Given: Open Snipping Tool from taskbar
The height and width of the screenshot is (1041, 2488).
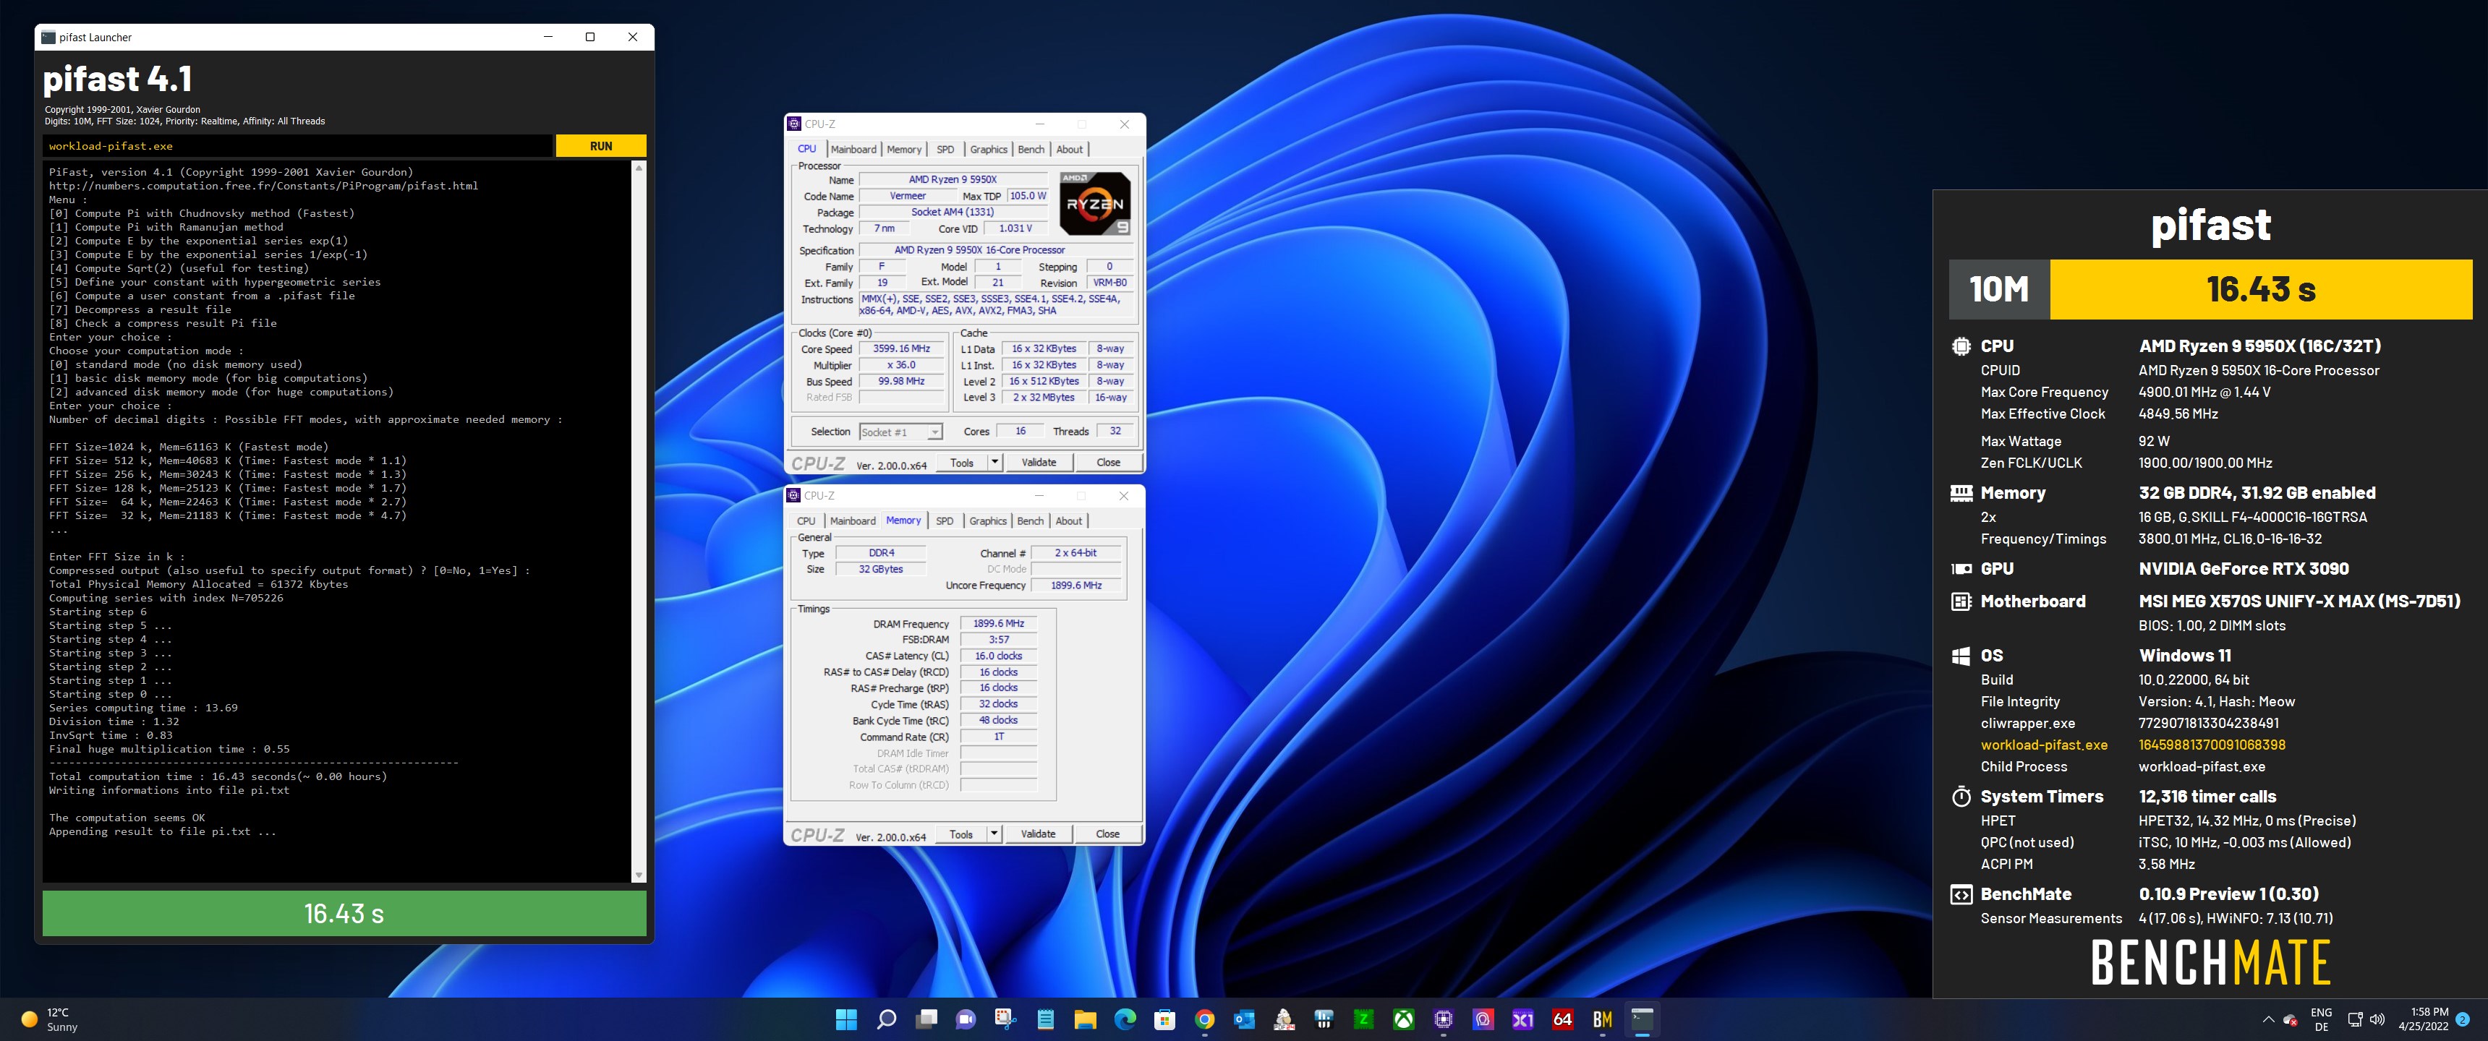Looking at the screenshot, I should coord(1005,1019).
